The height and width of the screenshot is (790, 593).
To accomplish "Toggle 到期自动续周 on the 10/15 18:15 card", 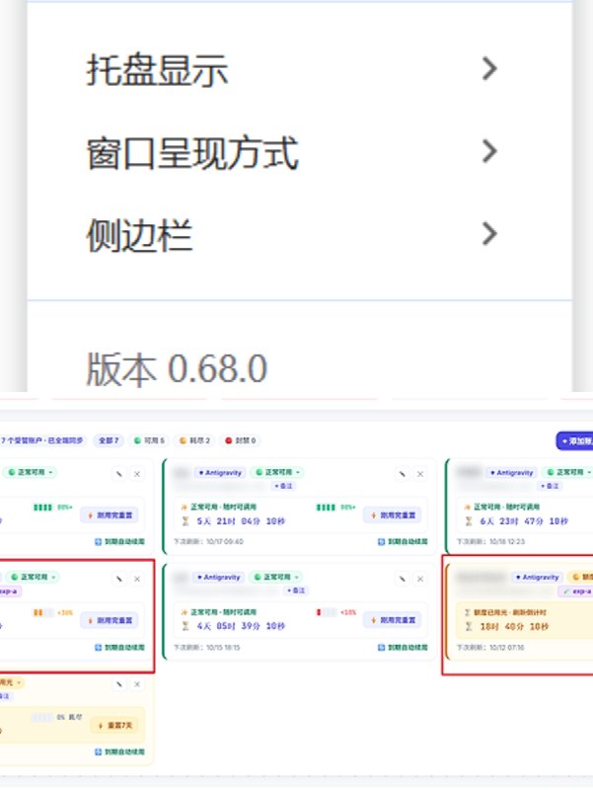I will point(403,648).
